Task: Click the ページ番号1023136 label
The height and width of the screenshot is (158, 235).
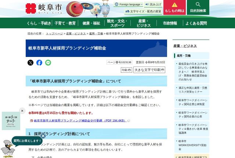Action: point(119,62)
